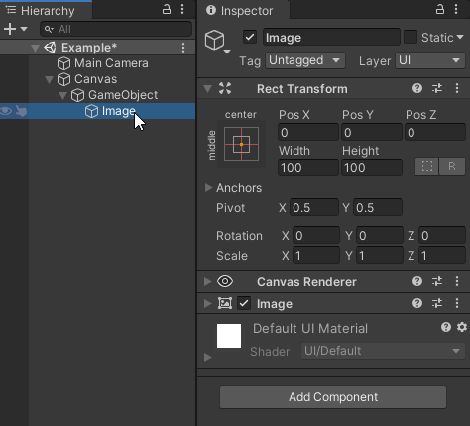Click the Width field

[308, 167]
